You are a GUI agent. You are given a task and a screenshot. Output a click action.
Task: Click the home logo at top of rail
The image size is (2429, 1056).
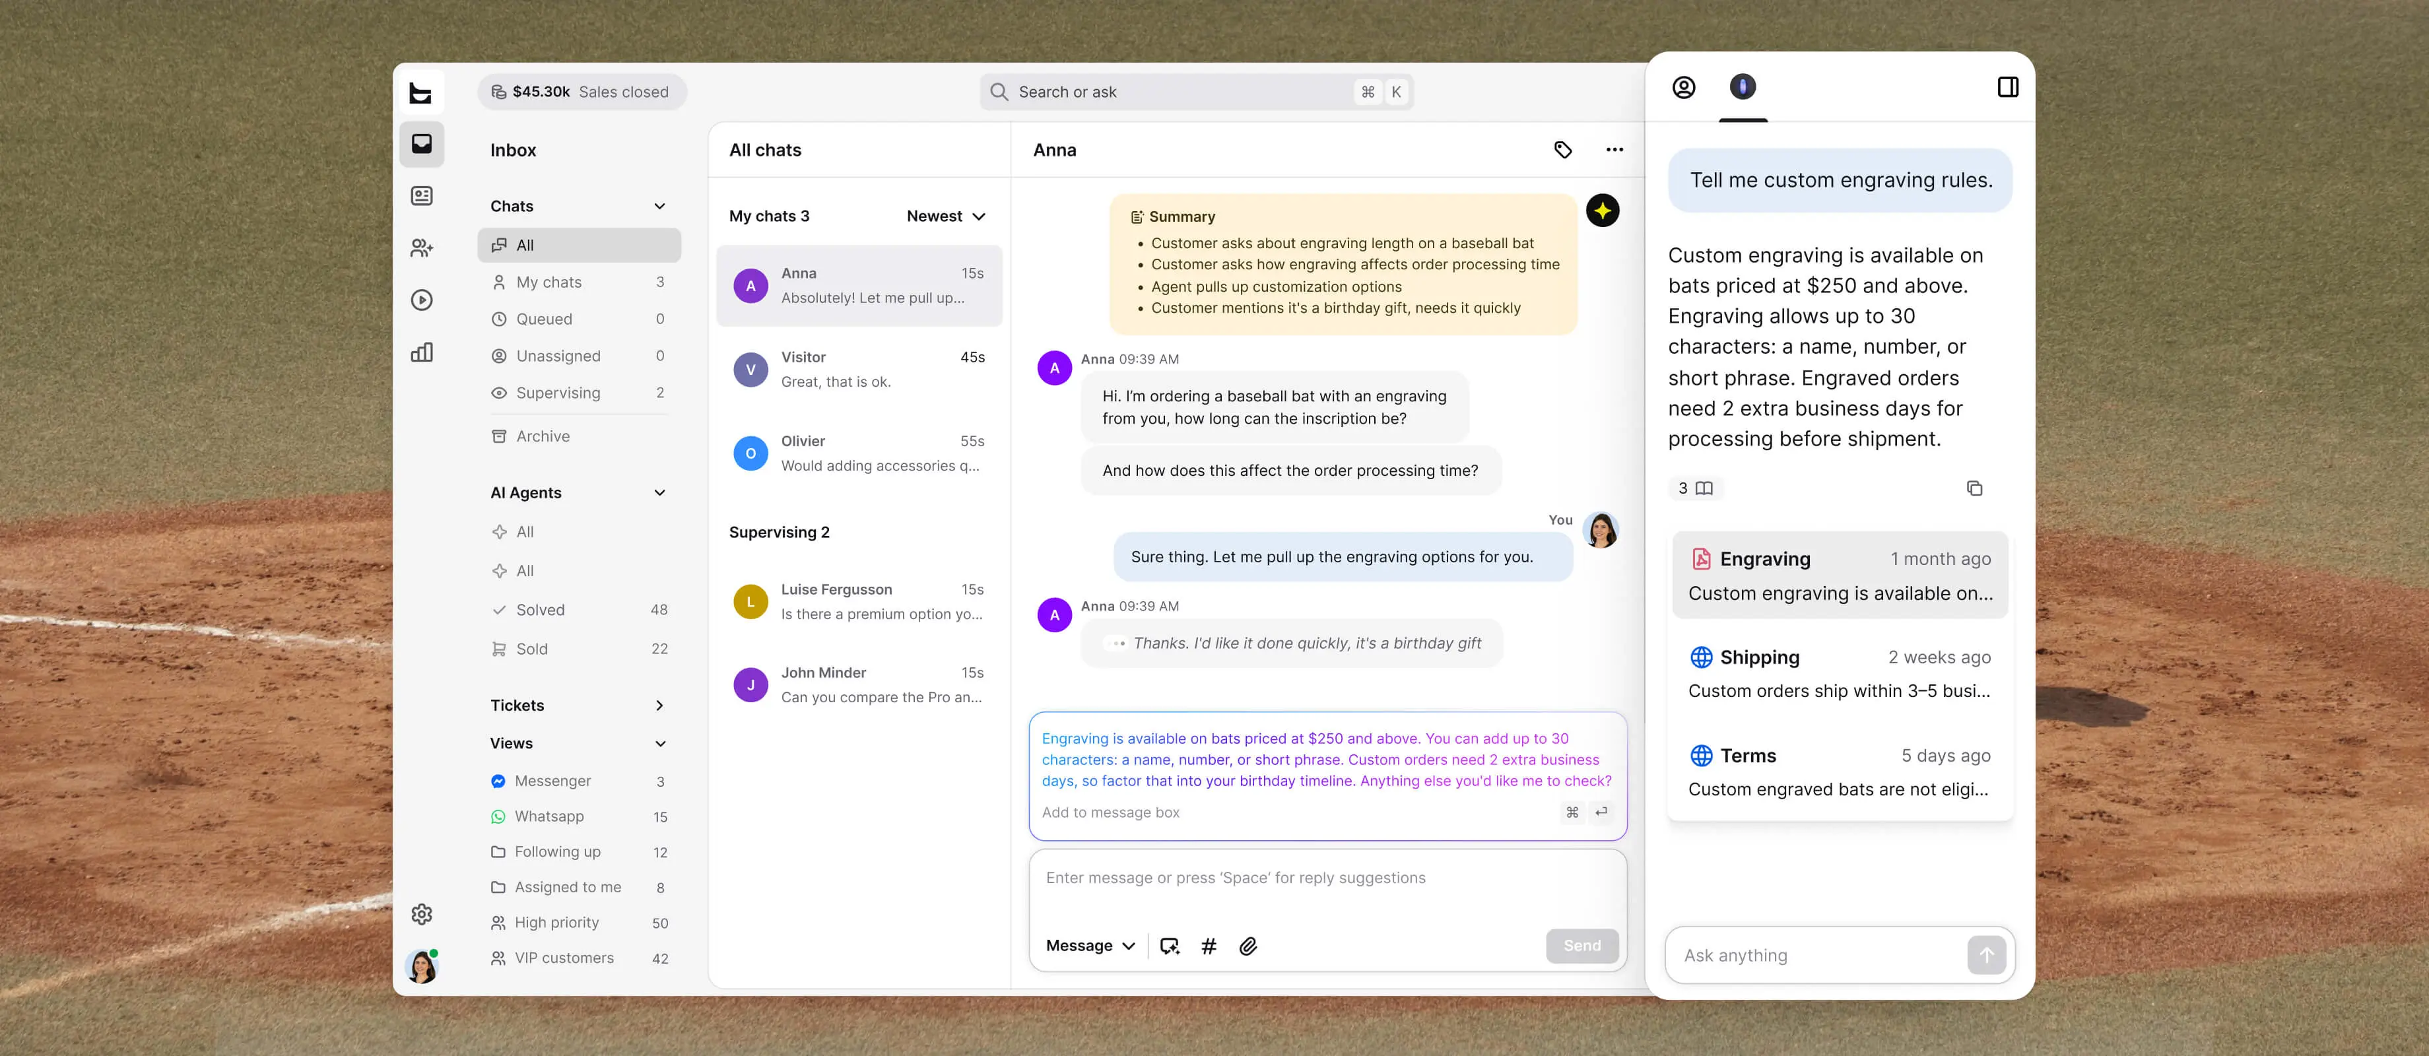coord(420,92)
